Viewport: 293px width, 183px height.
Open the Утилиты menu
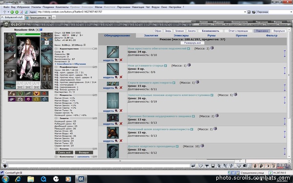[x=36, y=7]
